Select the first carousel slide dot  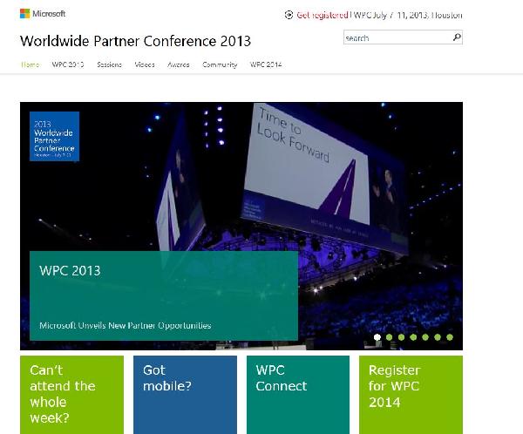click(377, 337)
